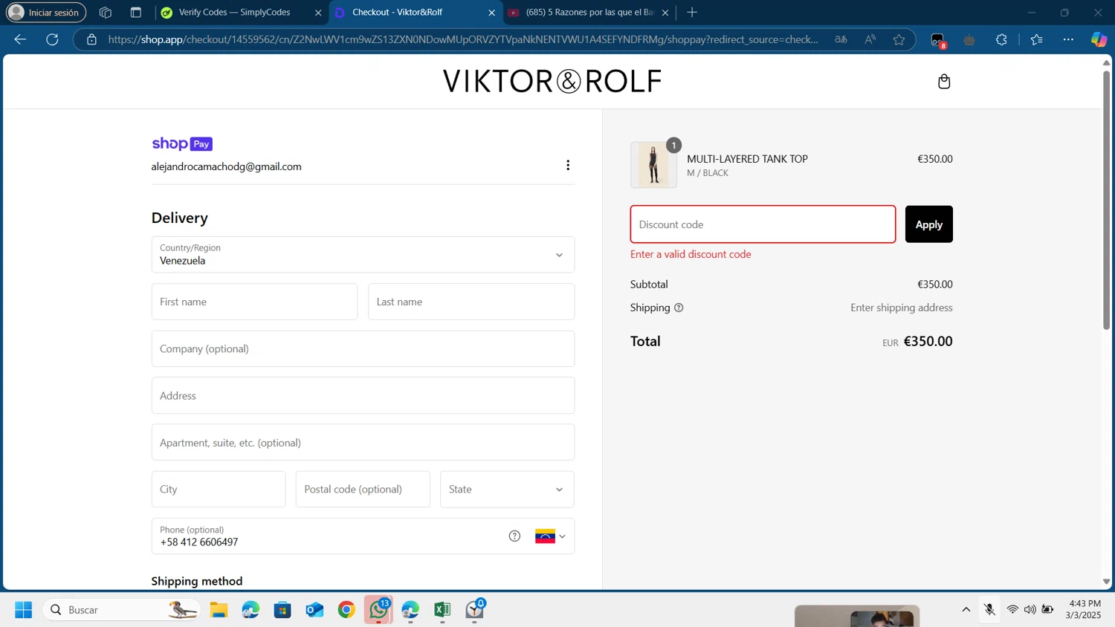Open Google Chrome from the taskbar
The image size is (1115, 627).
click(346, 610)
